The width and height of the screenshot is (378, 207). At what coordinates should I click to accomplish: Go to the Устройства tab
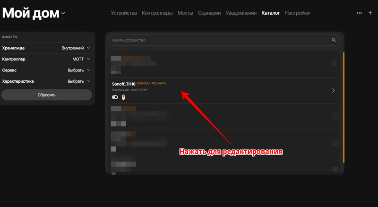pyautogui.click(x=124, y=13)
